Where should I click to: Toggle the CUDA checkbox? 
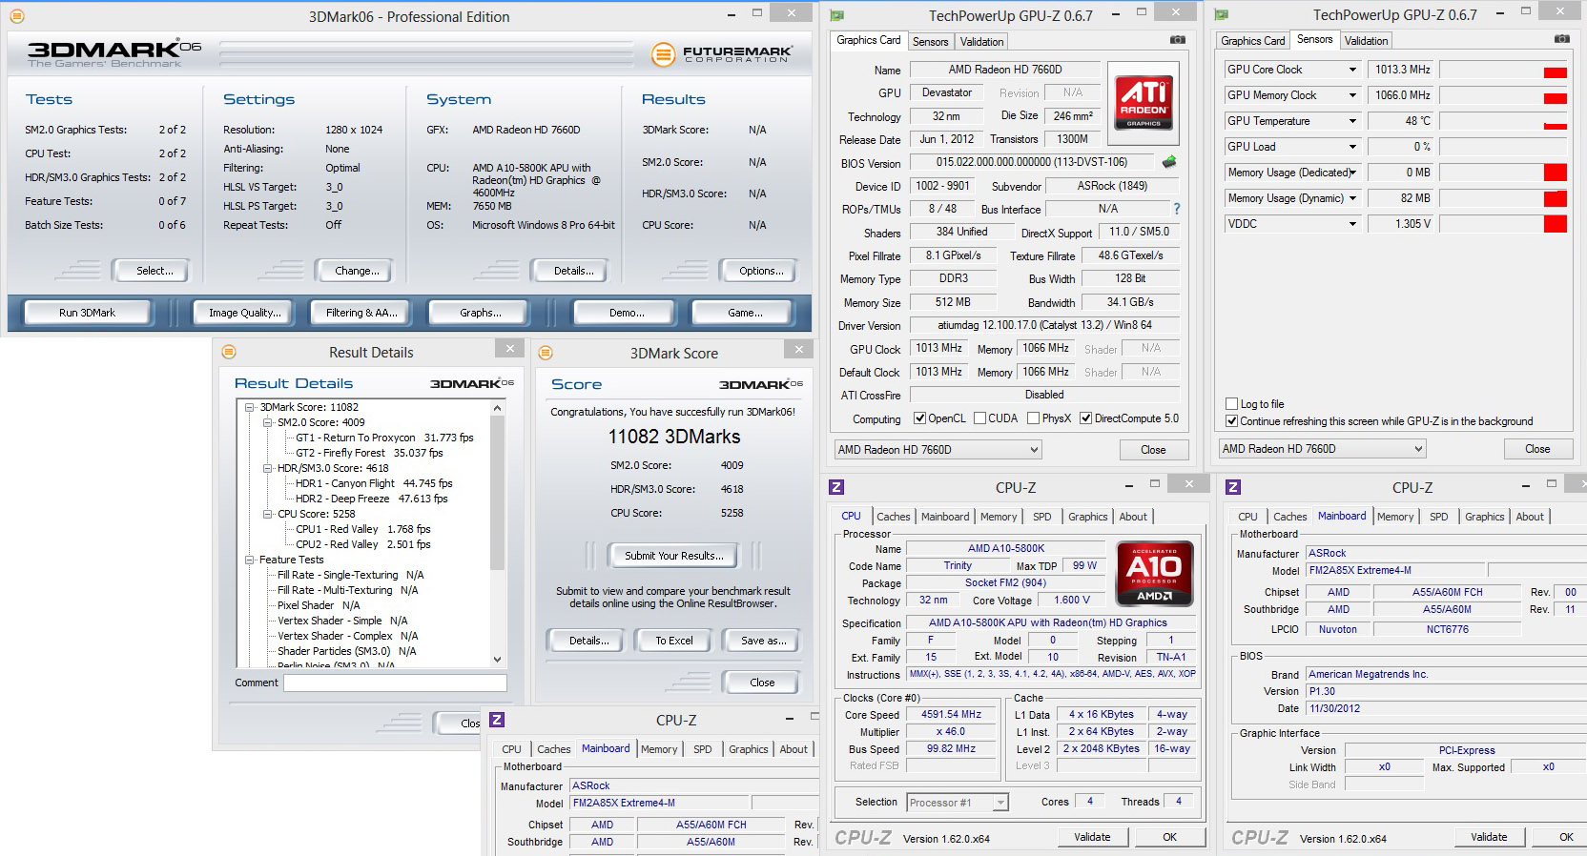[979, 418]
